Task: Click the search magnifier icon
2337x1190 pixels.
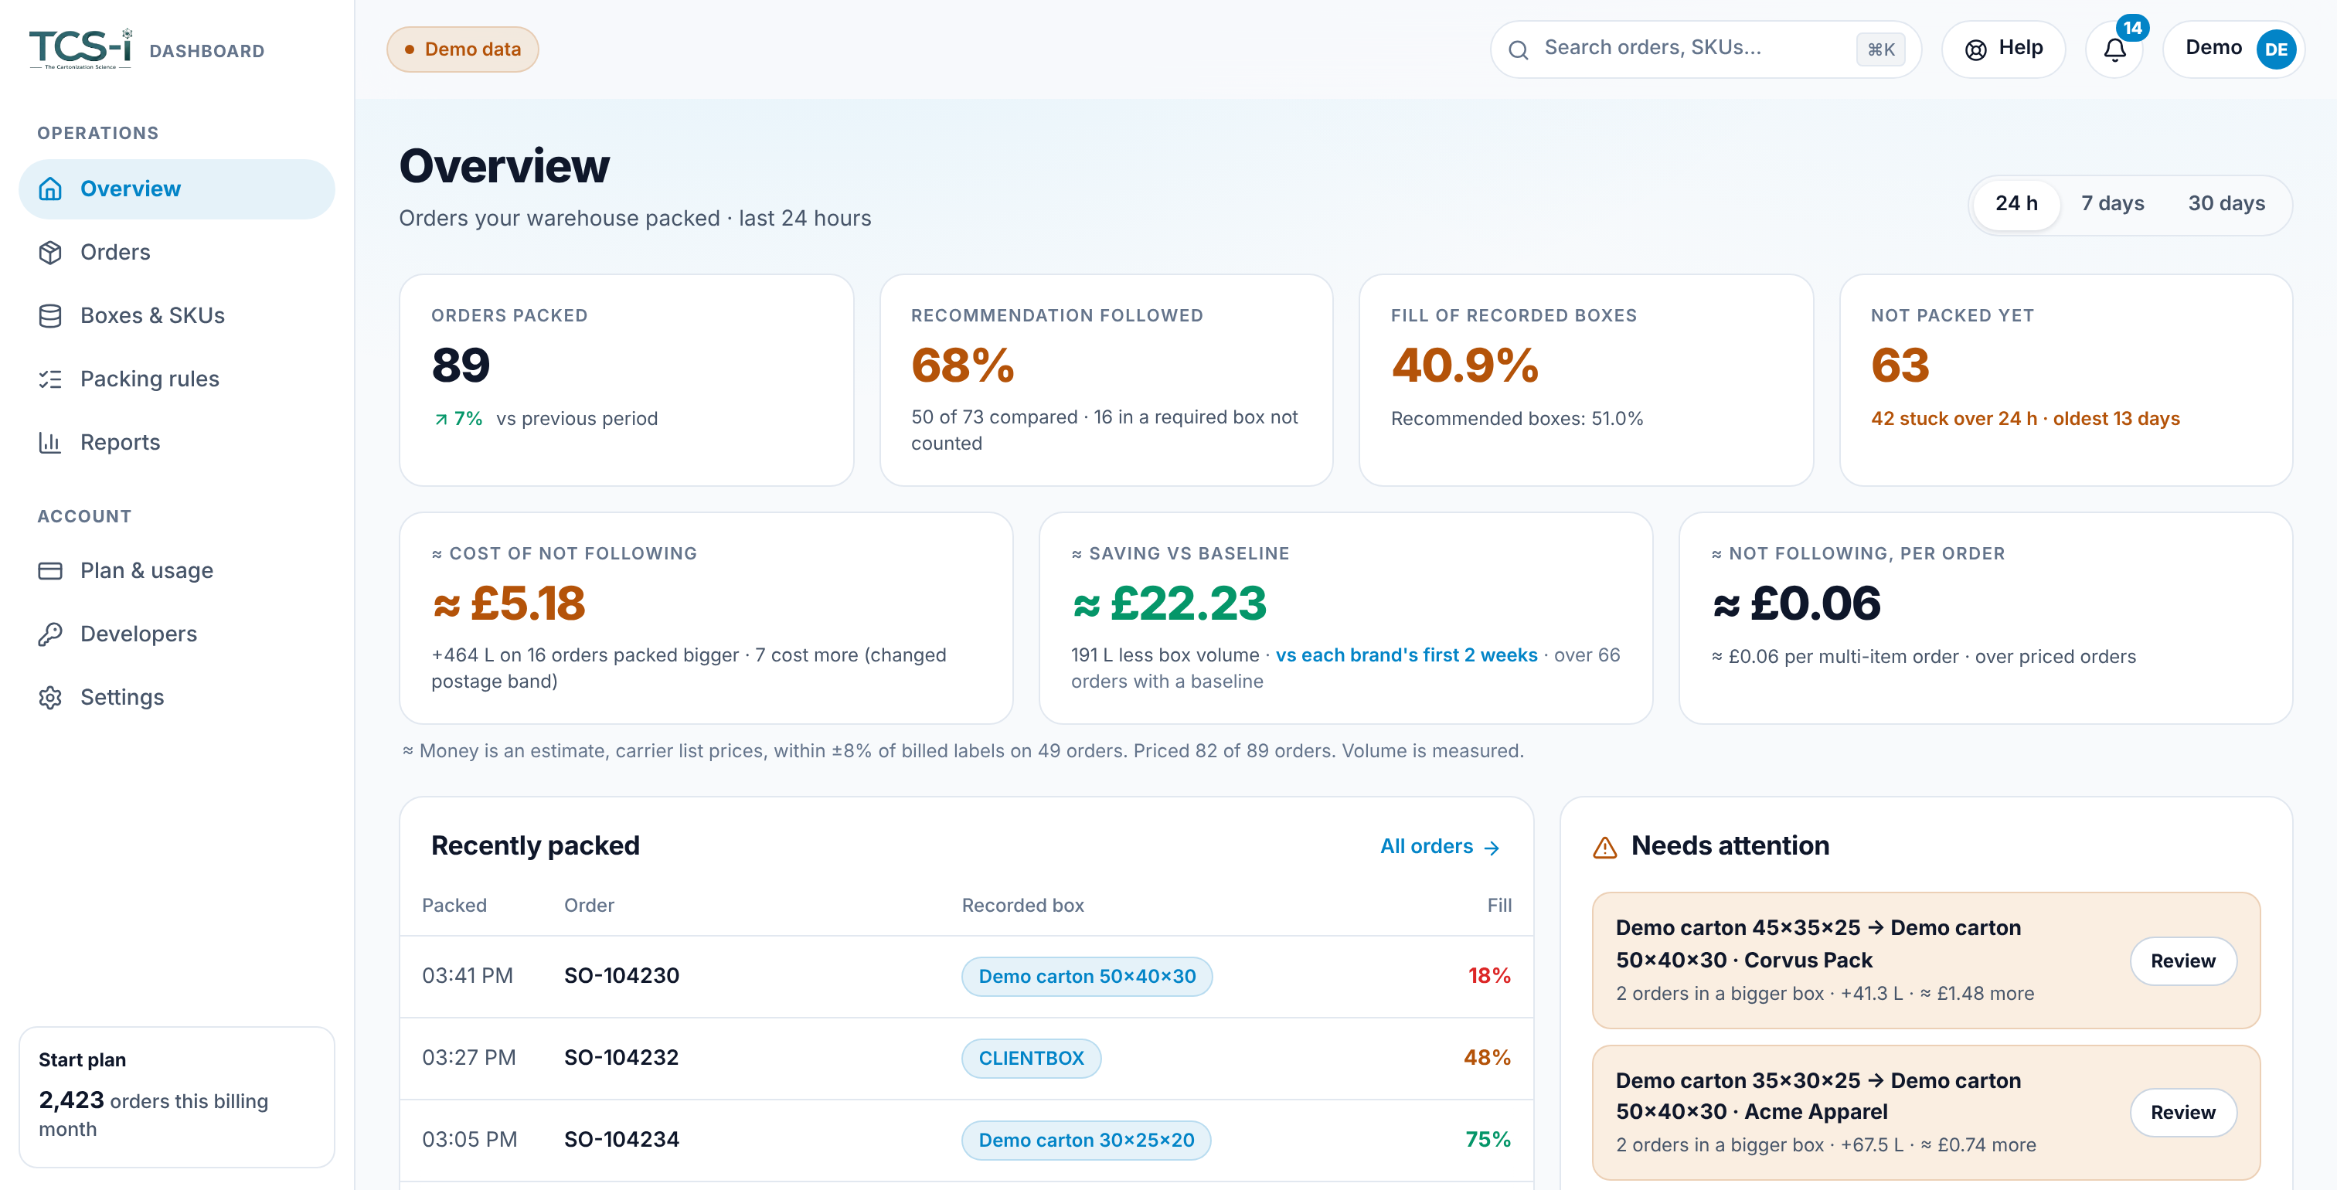Action: point(1518,50)
